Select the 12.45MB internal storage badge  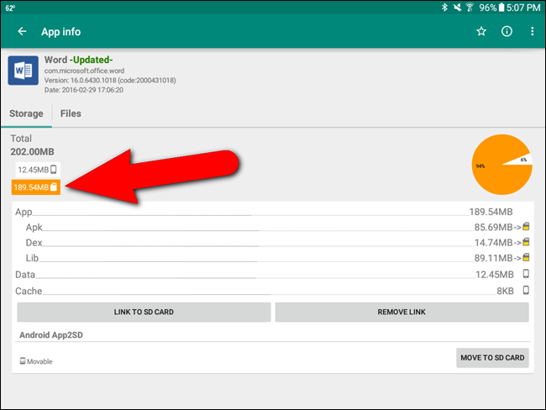pos(38,170)
